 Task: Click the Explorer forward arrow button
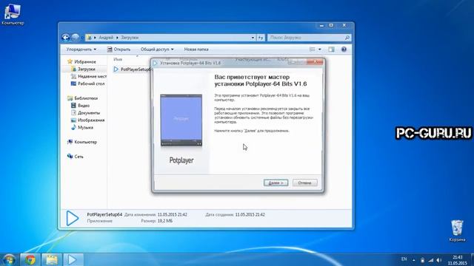pyautogui.click(x=76, y=38)
